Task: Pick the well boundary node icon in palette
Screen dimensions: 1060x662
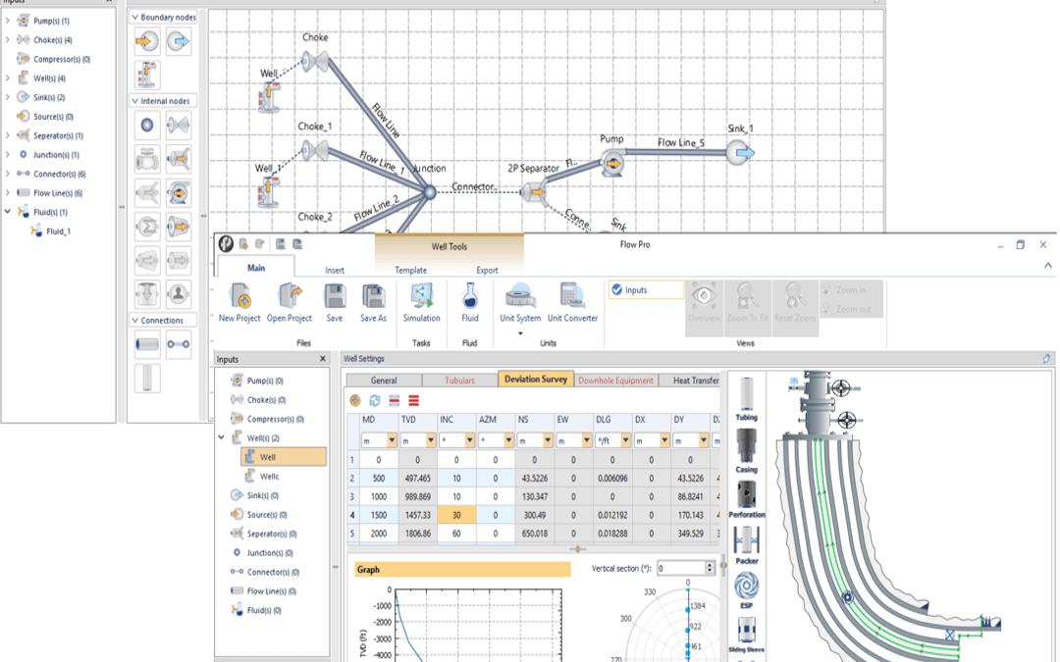Action: click(146, 75)
